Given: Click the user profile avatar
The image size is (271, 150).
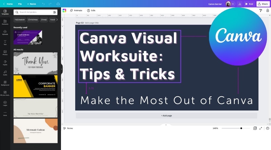Looking at the screenshot, I should coord(228,4).
